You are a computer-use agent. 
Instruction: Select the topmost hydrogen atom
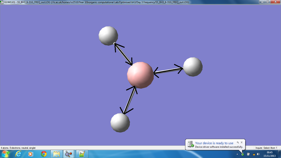[x=108, y=36]
